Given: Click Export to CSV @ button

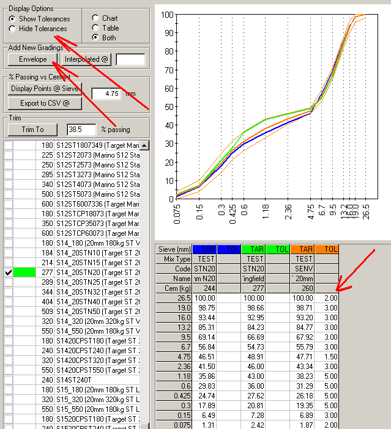Looking at the screenshot, I should pos(46,103).
